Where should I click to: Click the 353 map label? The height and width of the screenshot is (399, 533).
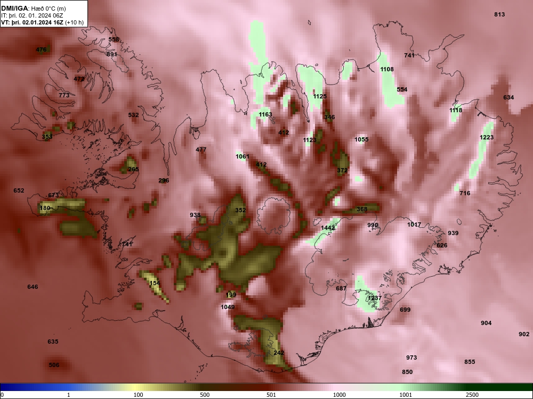tap(47, 137)
